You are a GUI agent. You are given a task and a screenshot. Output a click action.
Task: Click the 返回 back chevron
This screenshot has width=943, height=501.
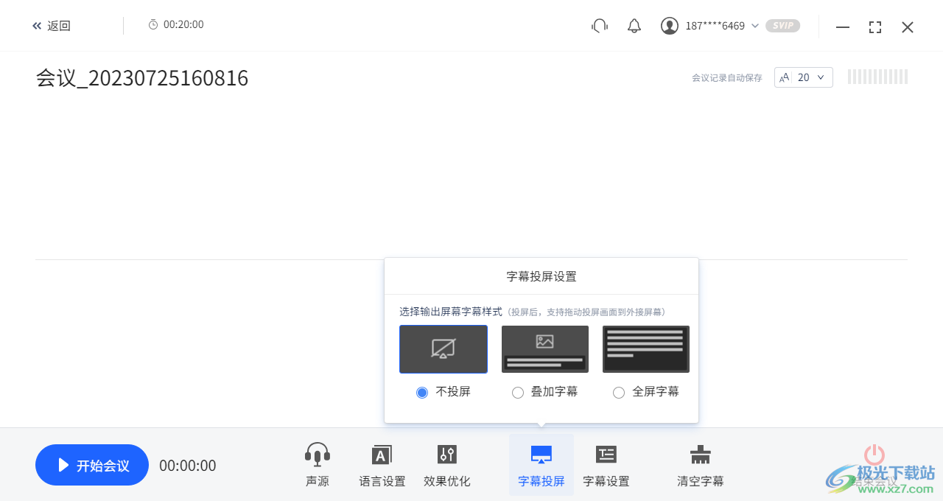tap(36, 25)
